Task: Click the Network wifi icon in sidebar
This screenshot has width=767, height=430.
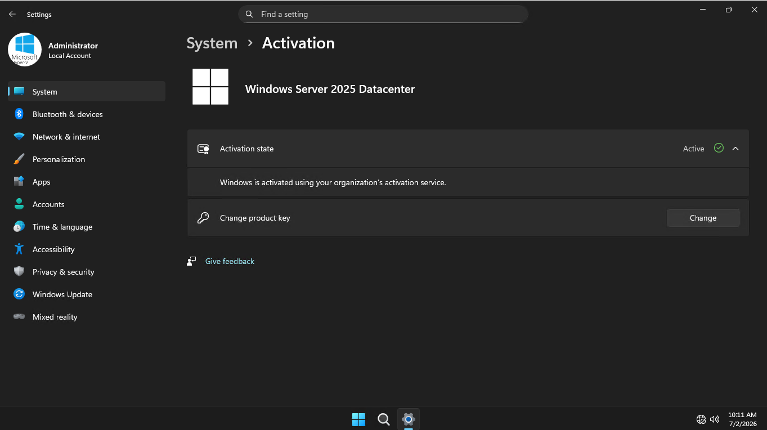Action: [x=19, y=137]
